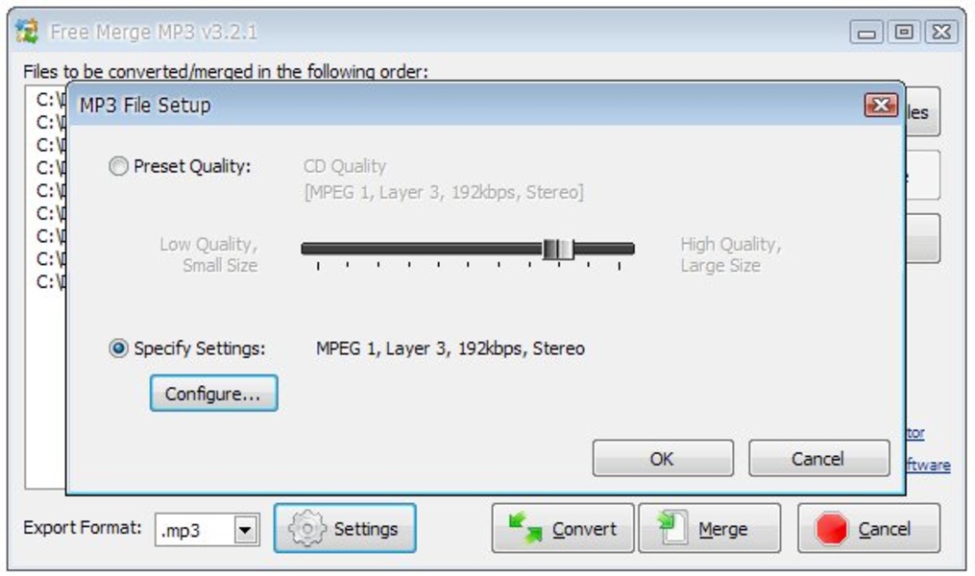Close the MP3 File Setup dialog
The height and width of the screenshot is (576, 975).
pos(881,105)
